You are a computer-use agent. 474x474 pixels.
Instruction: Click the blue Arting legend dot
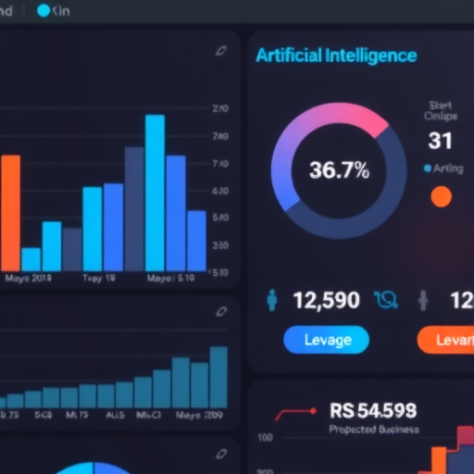pyautogui.click(x=428, y=168)
